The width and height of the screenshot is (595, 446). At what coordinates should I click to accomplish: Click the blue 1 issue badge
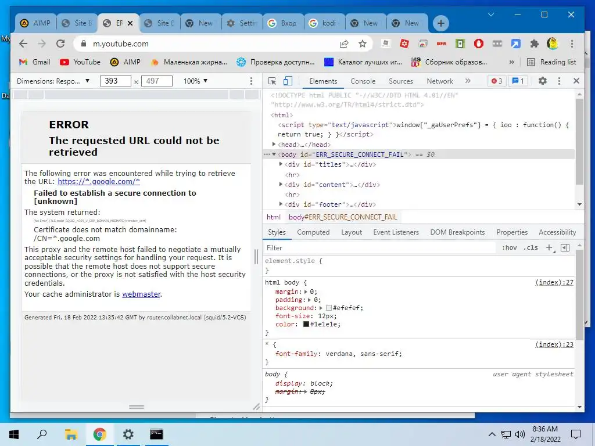(518, 81)
